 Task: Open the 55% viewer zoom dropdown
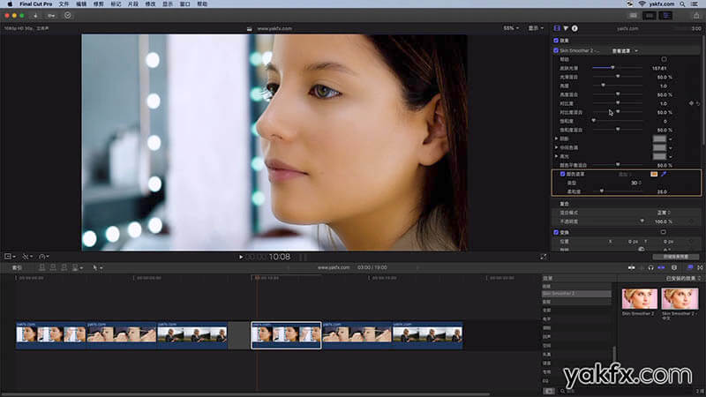point(511,28)
